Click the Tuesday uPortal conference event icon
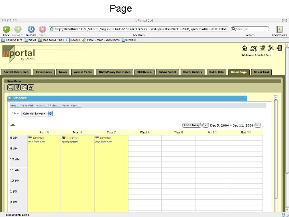 click(x=97, y=138)
